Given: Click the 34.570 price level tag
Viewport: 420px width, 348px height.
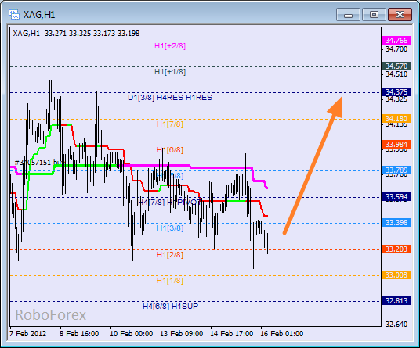Looking at the screenshot, I should [396, 66].
